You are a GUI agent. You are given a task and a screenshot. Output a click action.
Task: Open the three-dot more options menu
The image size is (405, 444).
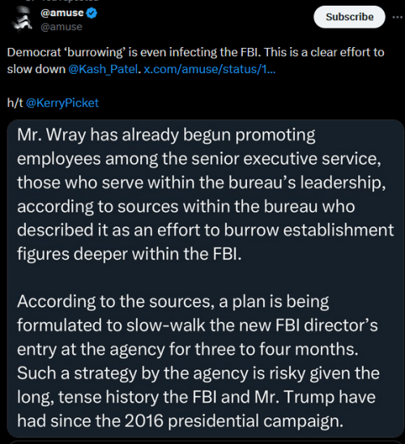[398, 17]
